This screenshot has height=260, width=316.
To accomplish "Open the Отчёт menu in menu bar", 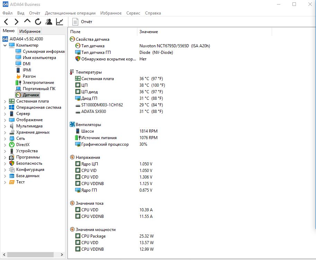I will [35, 13].
